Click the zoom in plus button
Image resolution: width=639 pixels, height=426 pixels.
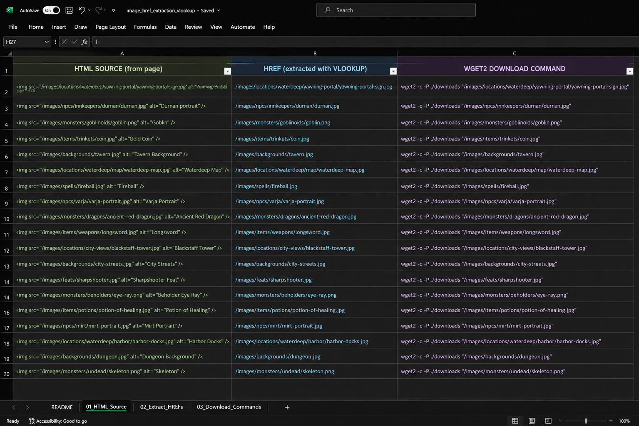(611, 421)
